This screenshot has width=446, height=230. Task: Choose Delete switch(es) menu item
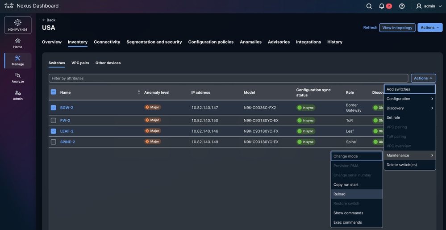click(x=409, y=165)
